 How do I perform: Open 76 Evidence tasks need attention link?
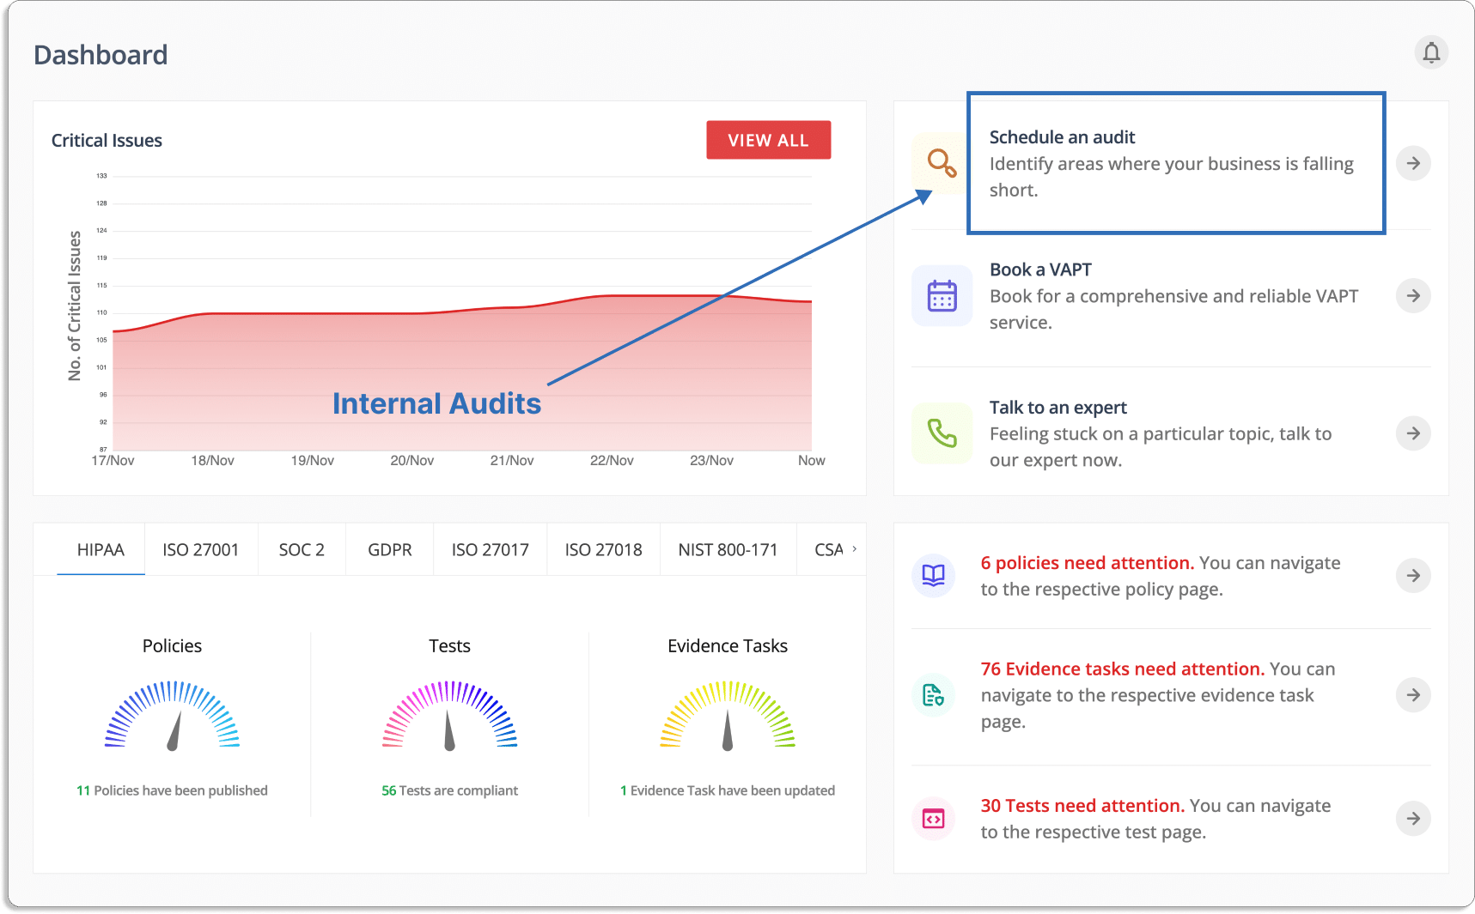tap(1122, 669)
